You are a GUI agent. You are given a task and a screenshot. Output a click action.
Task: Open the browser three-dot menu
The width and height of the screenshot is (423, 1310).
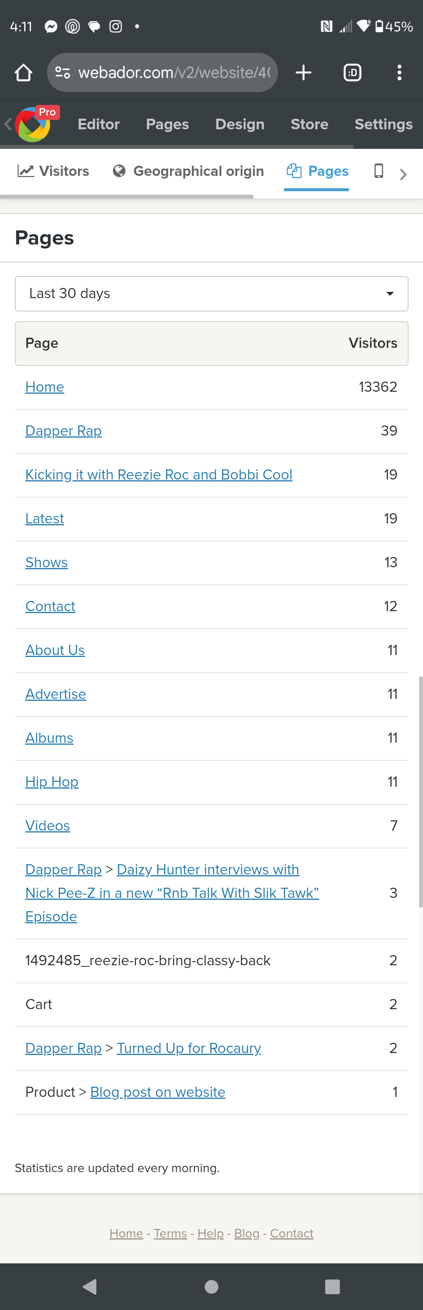399,73
